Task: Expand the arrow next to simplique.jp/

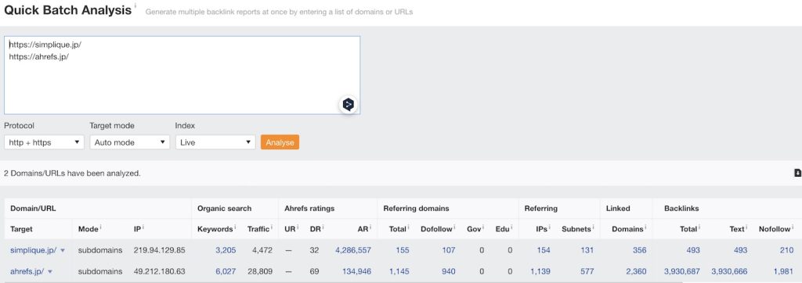Action: point(63,251)
